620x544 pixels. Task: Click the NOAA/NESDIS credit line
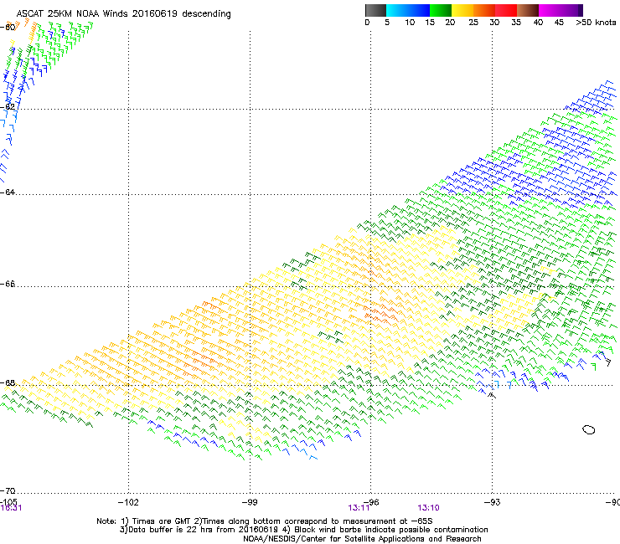pos(362,538)
